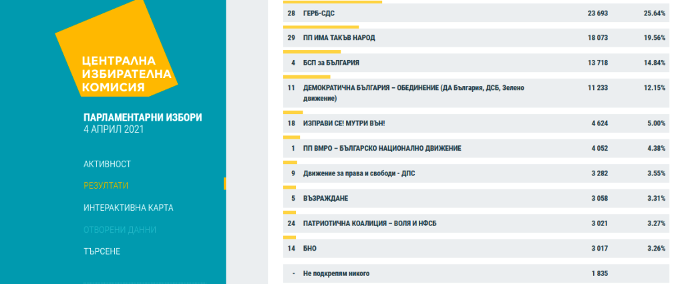Click vote count 11 233
The width and height of the screenshot is (684, 284).
(x=598, y=87)
